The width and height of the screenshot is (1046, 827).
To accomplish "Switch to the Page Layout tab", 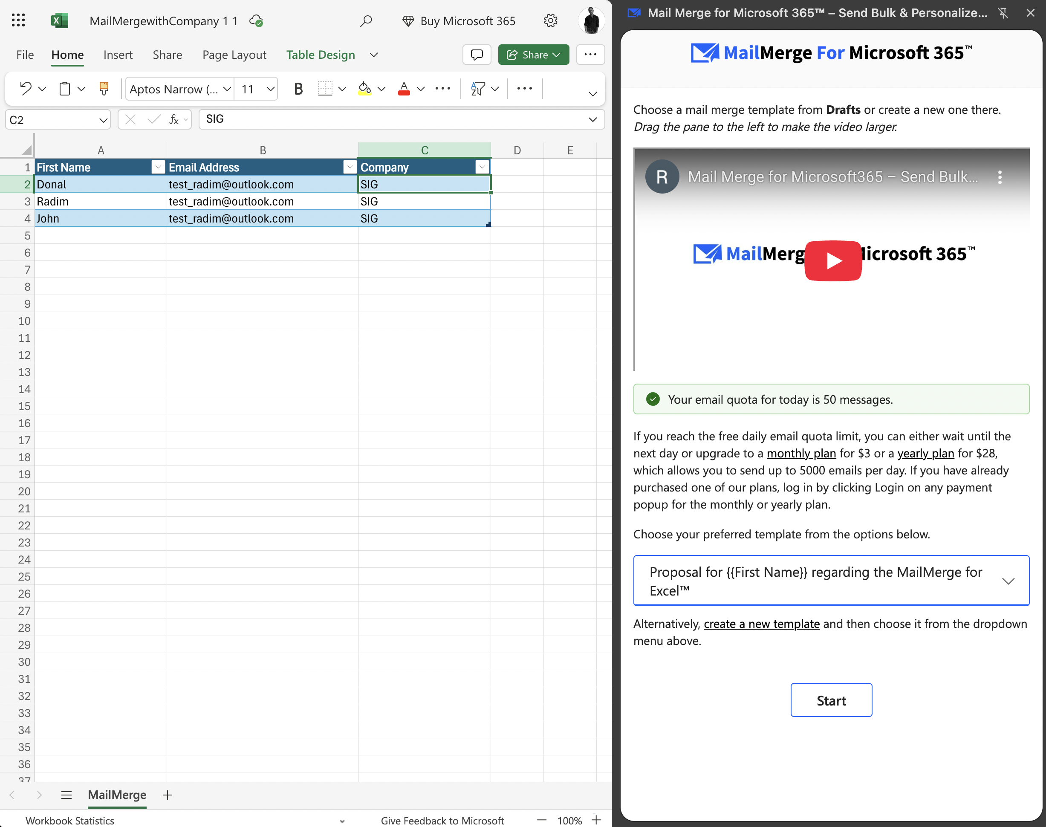I will [234, 55].
